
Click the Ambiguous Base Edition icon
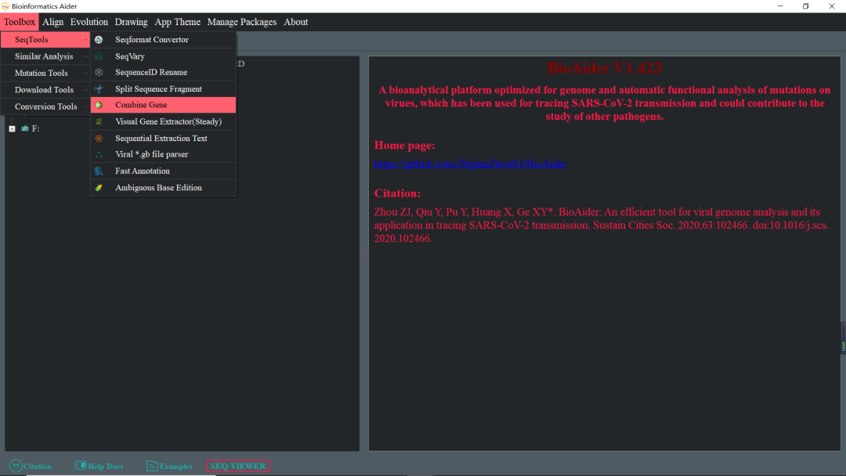(x=99, y=188)
